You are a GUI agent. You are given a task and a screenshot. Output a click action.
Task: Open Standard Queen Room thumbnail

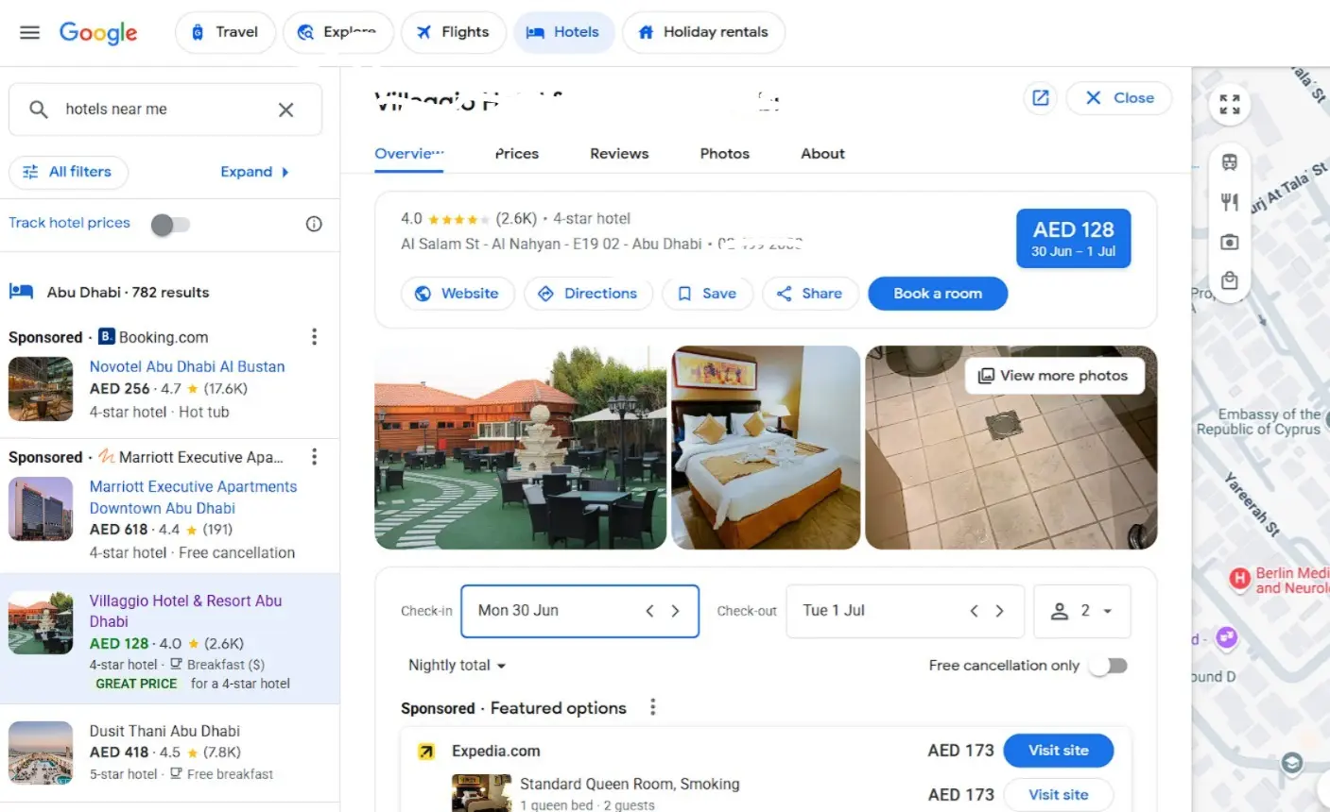482,793
